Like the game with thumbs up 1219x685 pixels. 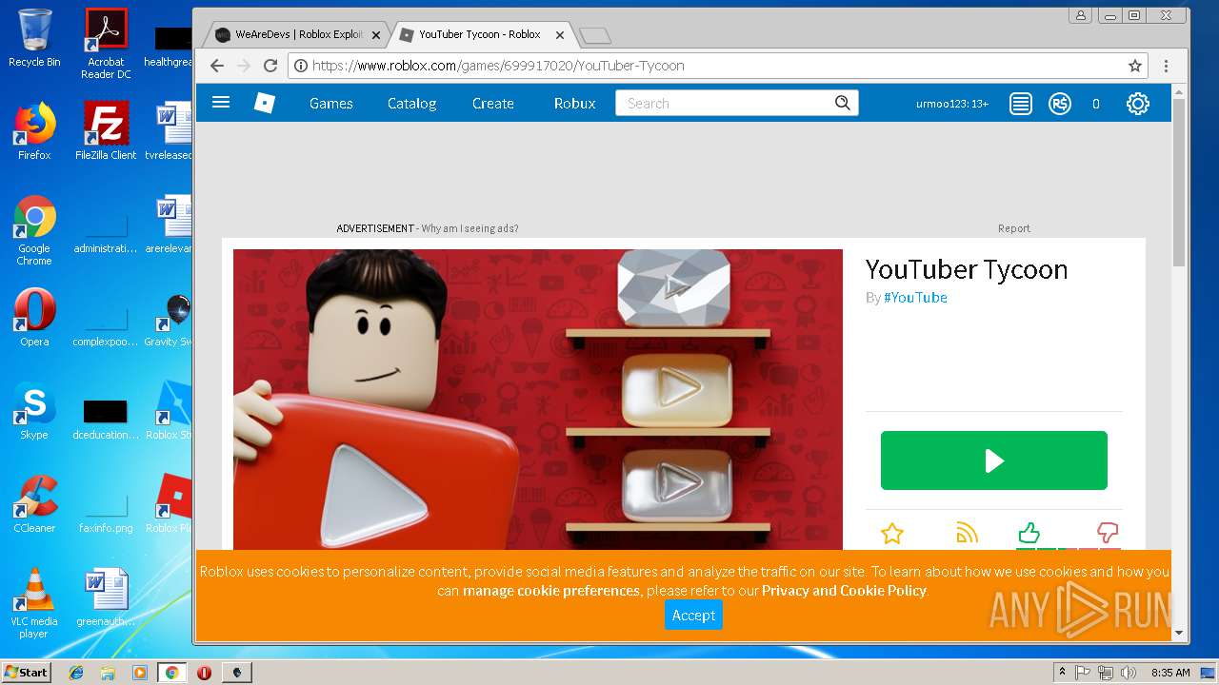tap(1029, 533)
